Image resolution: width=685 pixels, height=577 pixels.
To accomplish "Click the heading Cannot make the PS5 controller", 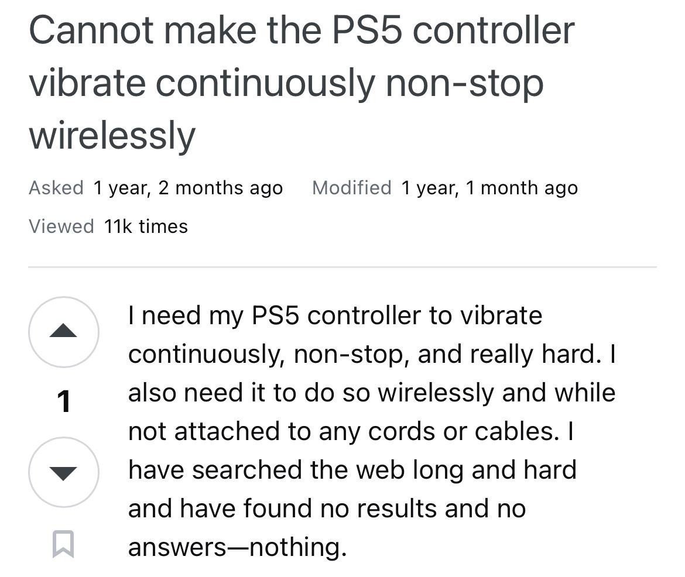I will tap(302, 29).
